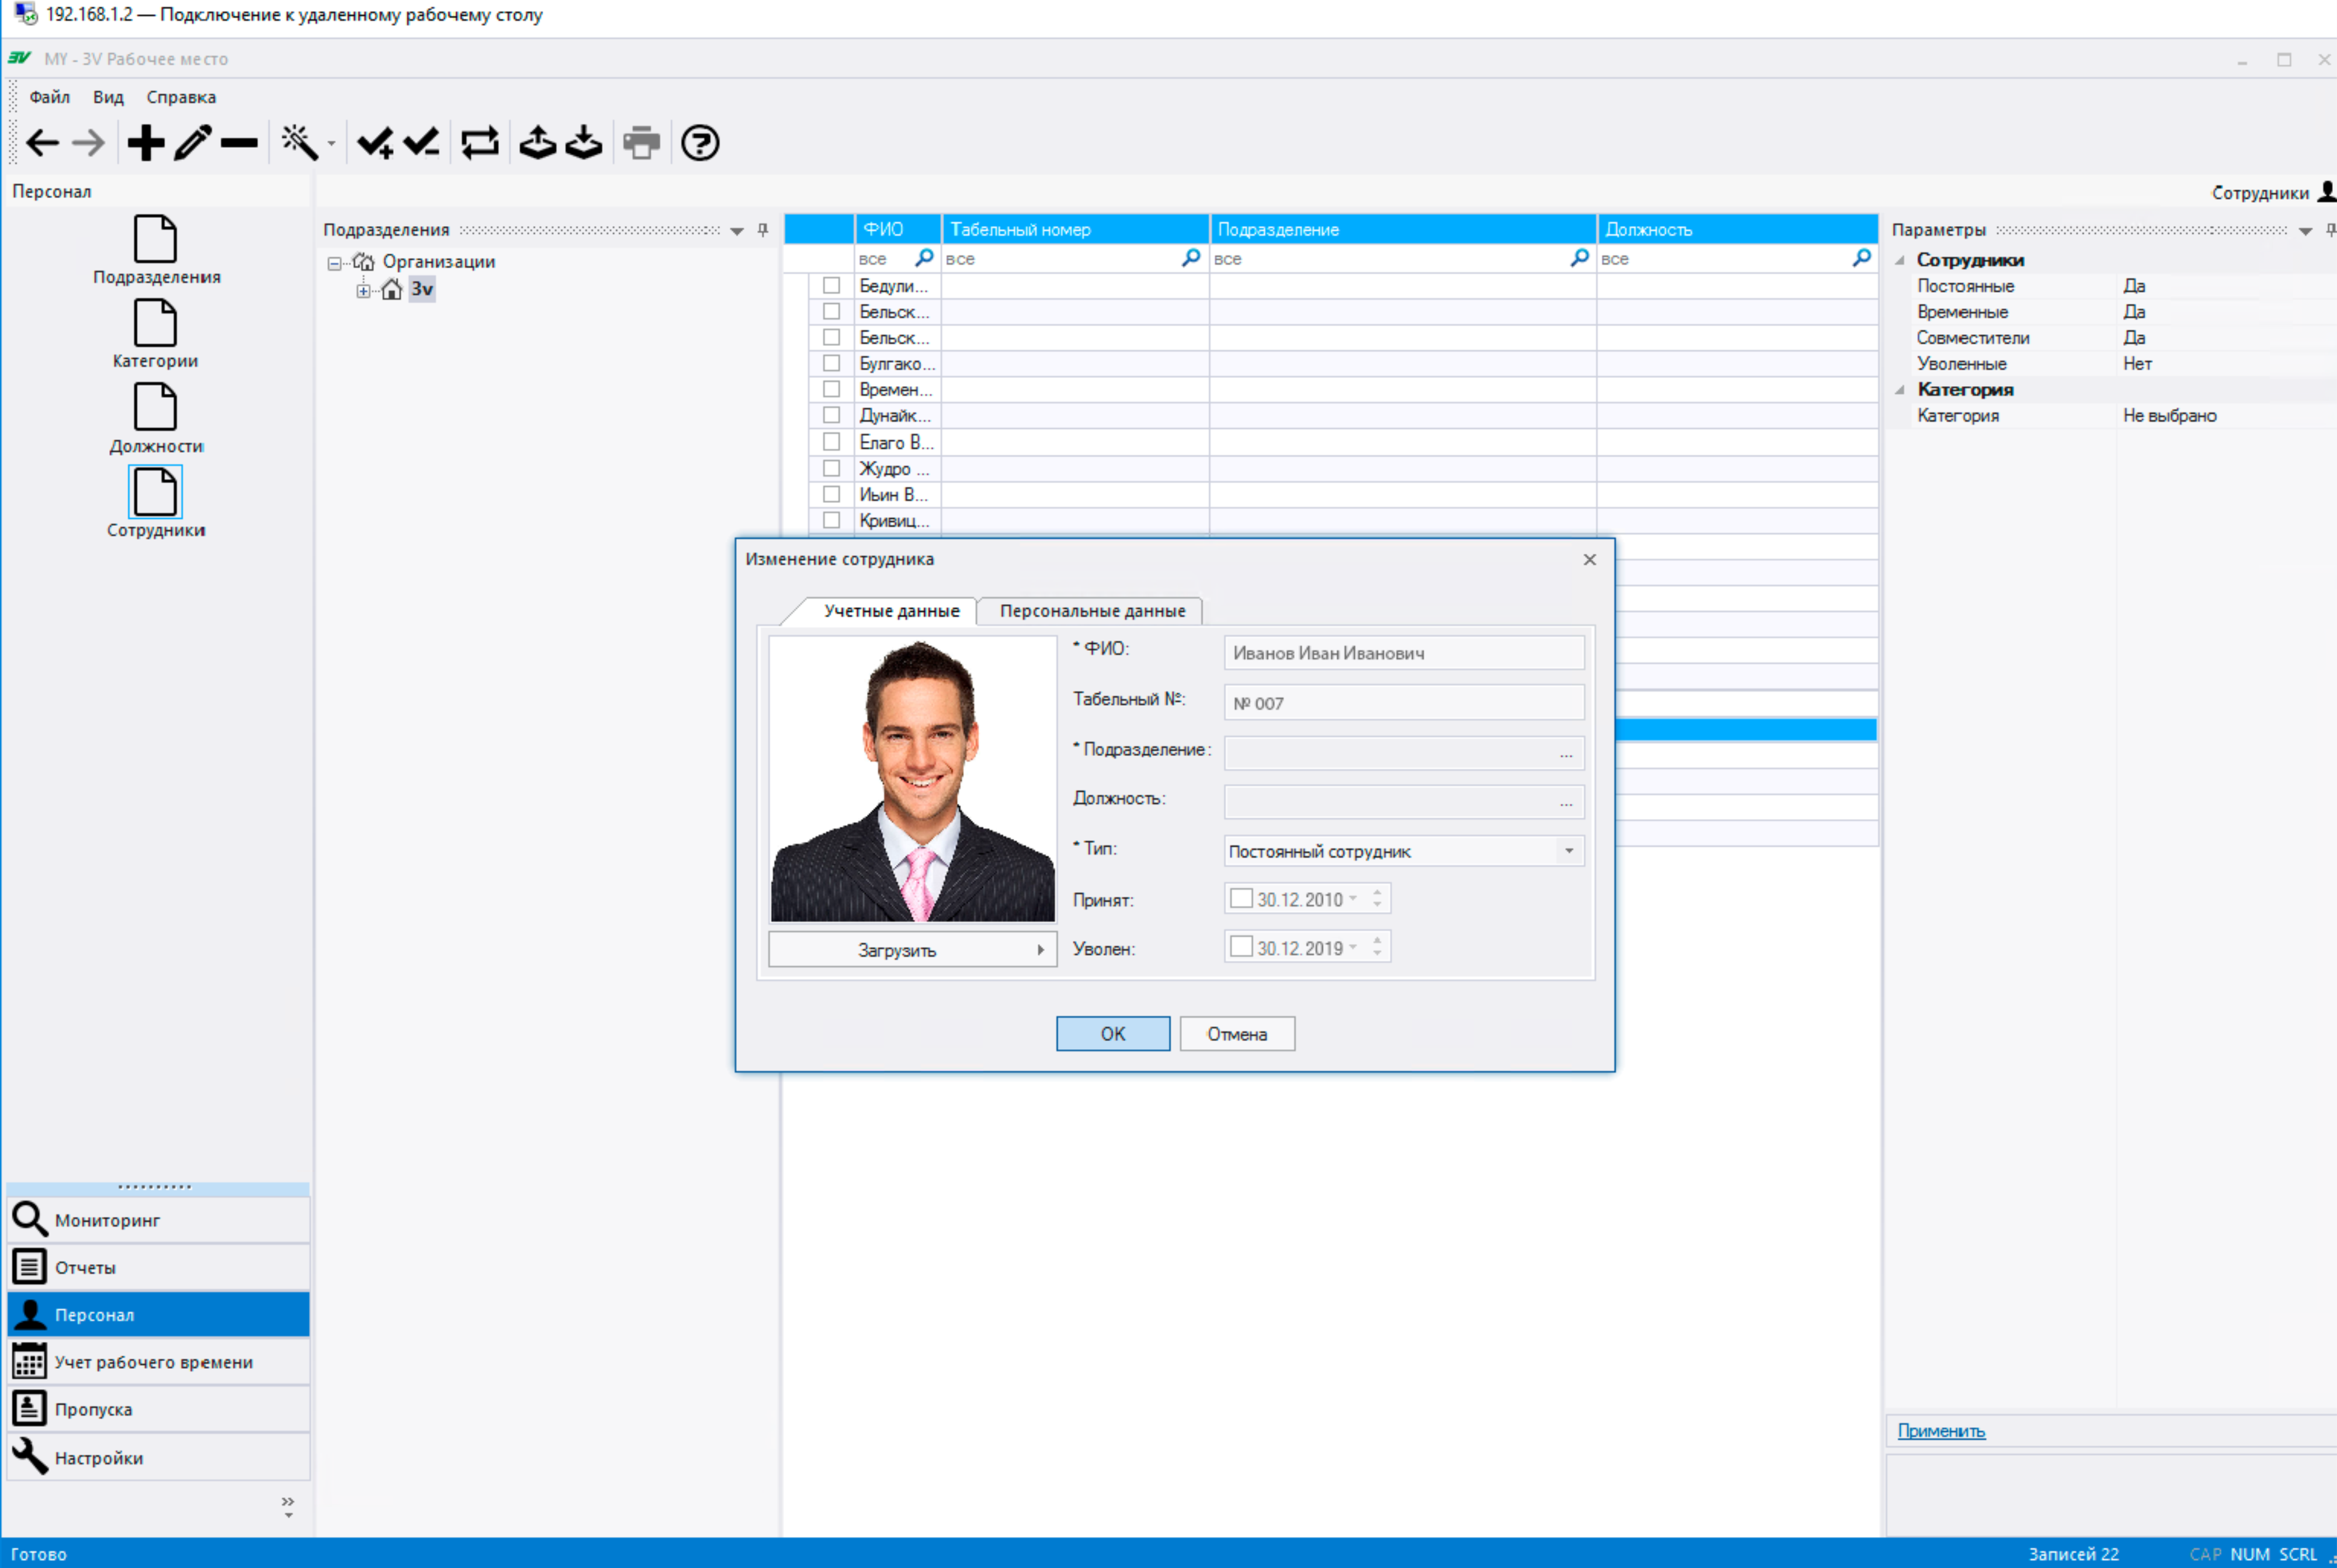Click the Отмена button

[1237, 1034]
